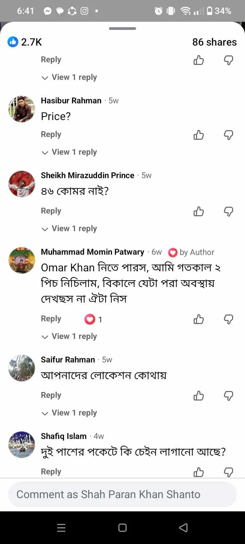Expand the reply under Hasibur Rahman's comment

(69, 152)
